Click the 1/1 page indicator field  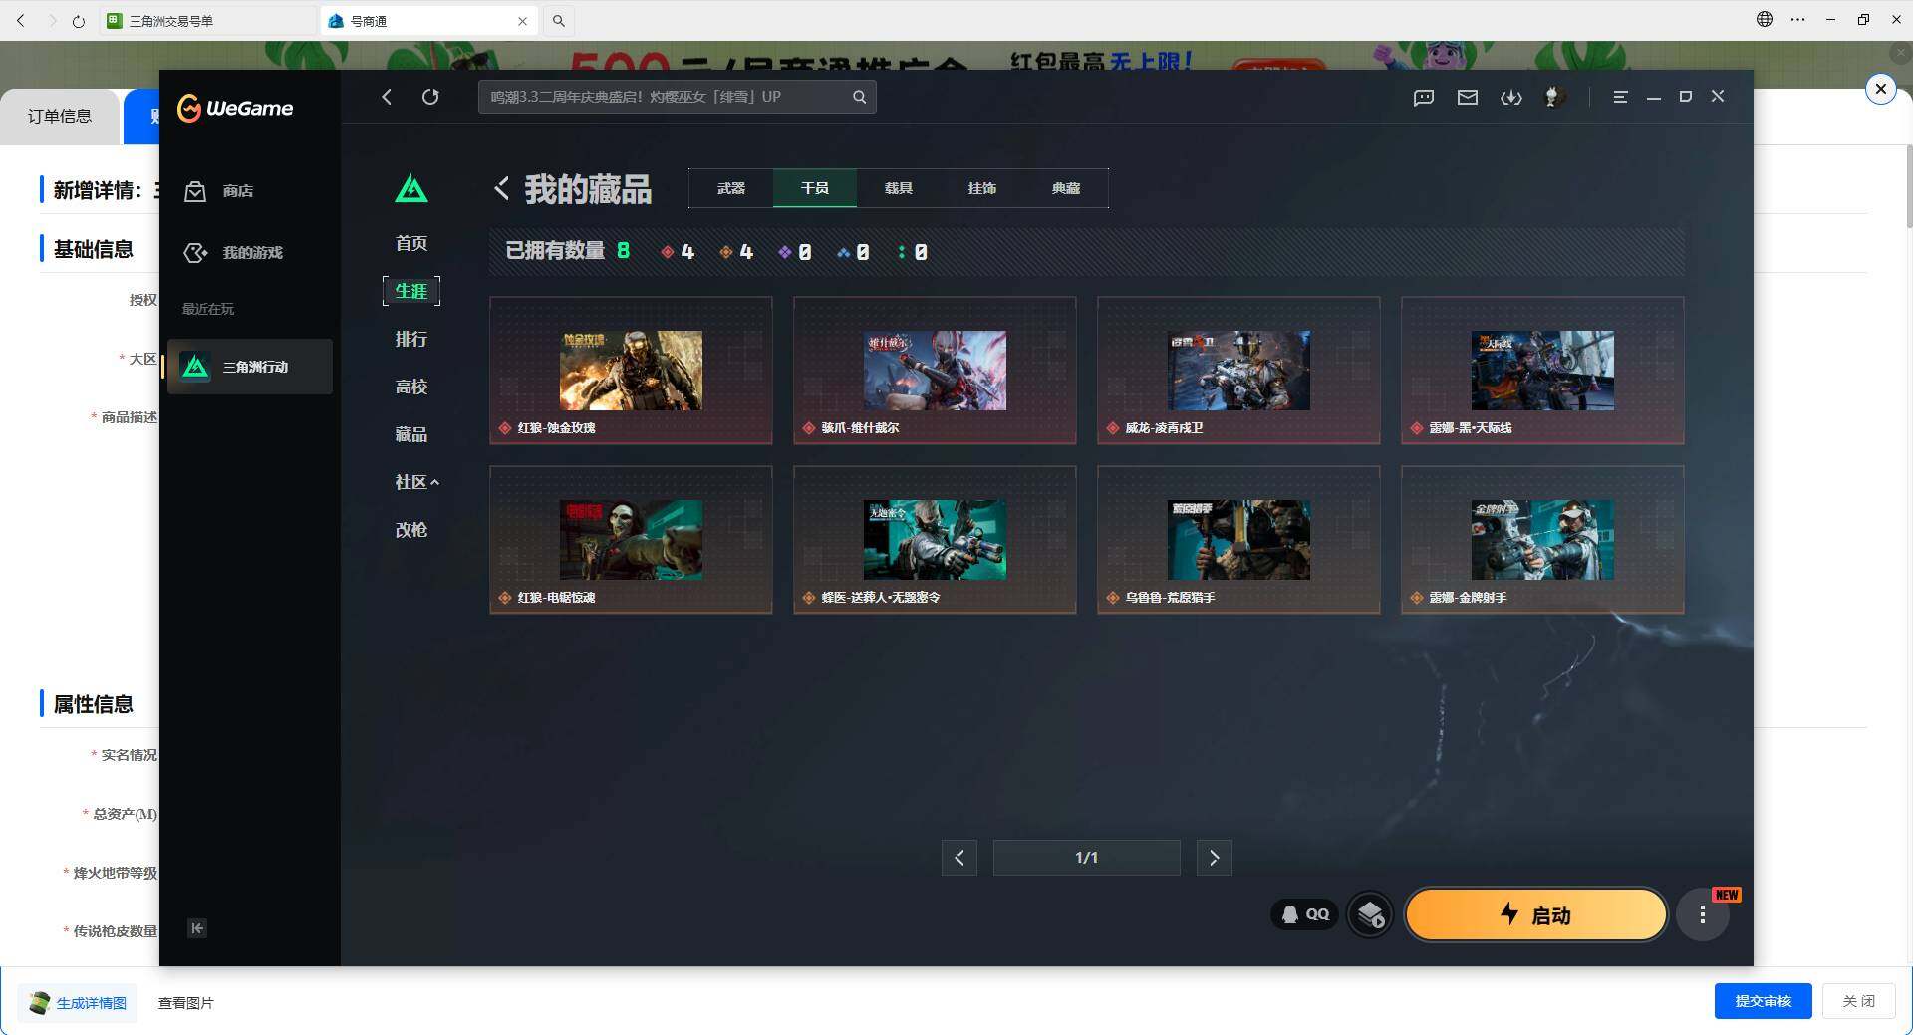pos(1086,858)
